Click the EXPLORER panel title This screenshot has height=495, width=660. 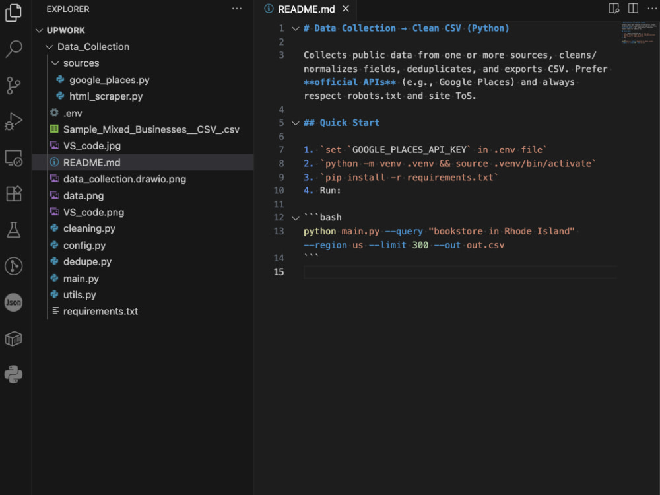click(x=68, y=9)
